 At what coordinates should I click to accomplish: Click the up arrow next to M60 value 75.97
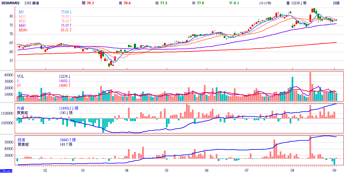(x=70, y=25)
